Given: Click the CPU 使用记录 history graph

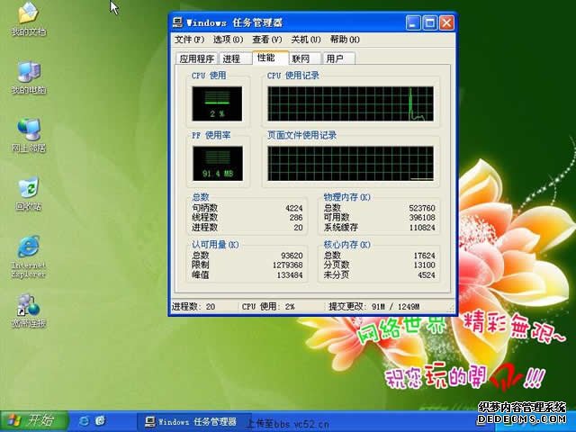Looking at the screenshot, I should click(x=350, y=104).
